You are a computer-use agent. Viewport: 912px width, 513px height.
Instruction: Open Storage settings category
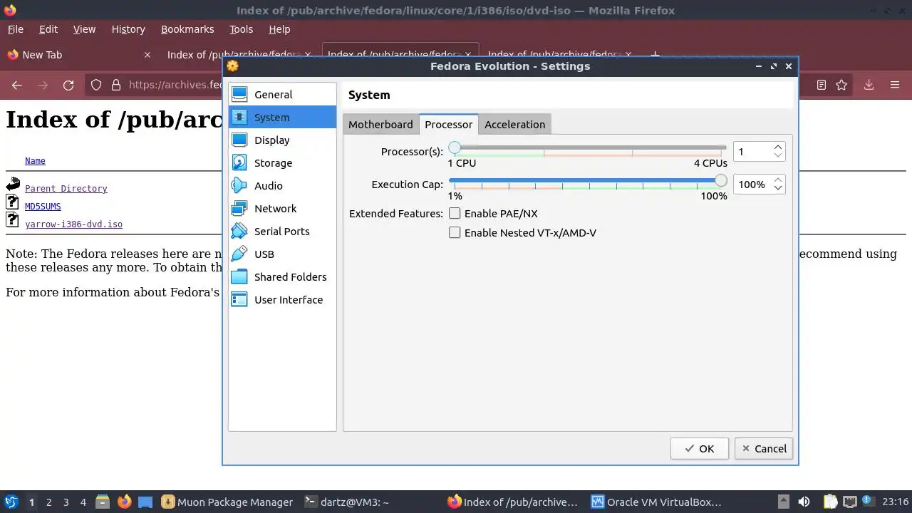pos(282,162)
